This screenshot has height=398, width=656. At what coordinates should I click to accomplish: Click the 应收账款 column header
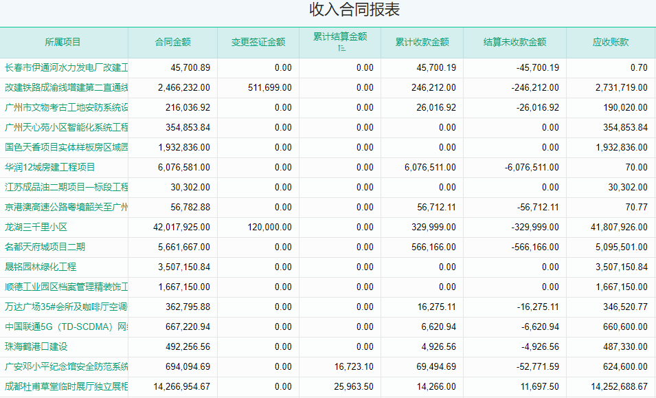(610, 42)
